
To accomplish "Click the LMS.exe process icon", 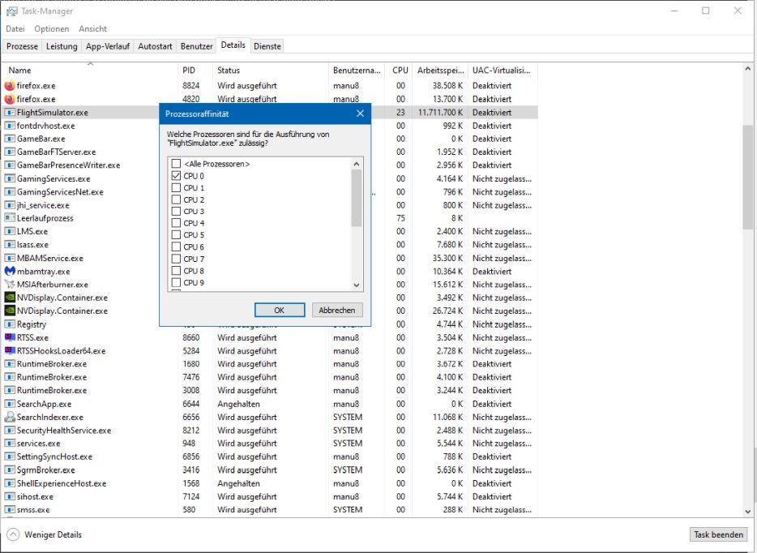I will [10, 231].
